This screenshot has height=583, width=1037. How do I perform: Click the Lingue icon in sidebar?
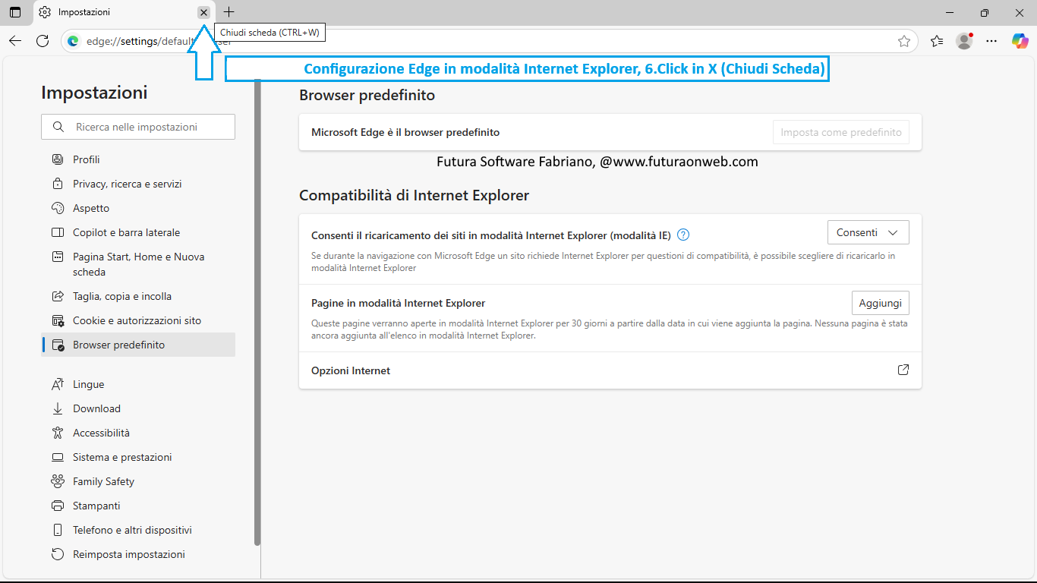pyautogui.click(x=58, y=384)
